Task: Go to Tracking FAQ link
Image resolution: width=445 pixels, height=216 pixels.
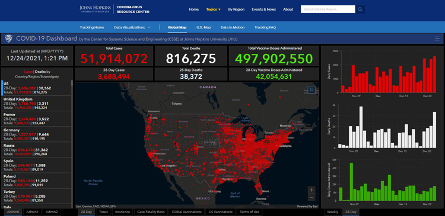Action: tap(265, 27)
